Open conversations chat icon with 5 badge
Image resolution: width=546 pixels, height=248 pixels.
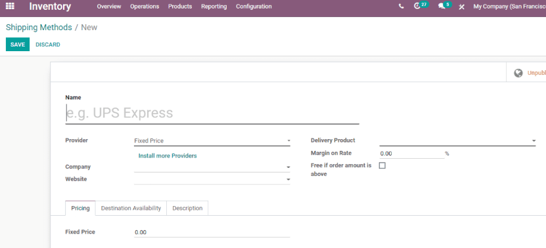[x=442, y=7]
